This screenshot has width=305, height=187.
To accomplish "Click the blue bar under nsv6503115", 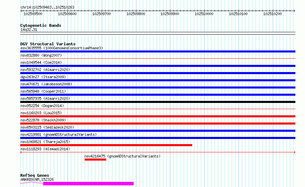I will point(158,131).
